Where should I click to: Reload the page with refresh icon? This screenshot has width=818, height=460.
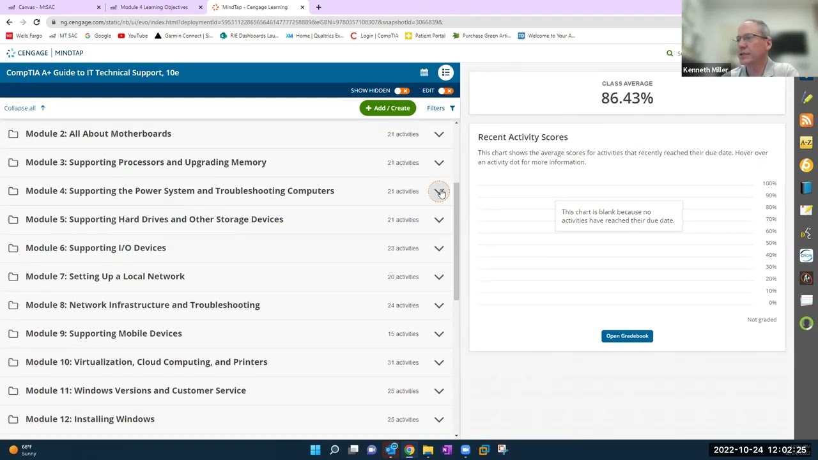point(36,22)
